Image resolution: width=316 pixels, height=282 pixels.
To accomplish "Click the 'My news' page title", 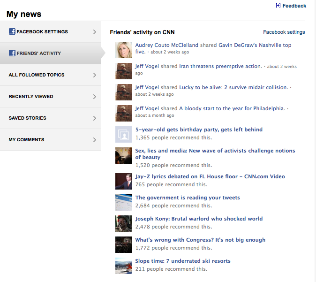I will pyautogui.click(x=24, y=14).
